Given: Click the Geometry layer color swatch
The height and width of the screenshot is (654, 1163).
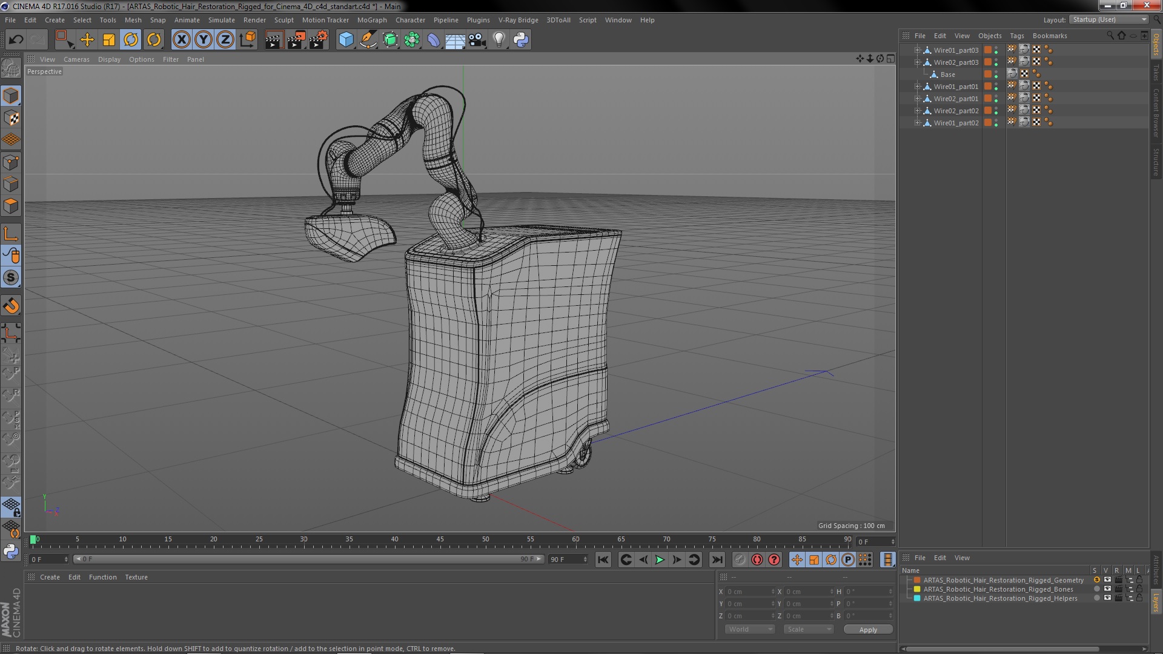Looking at the screenshot, I should point(917,580).
